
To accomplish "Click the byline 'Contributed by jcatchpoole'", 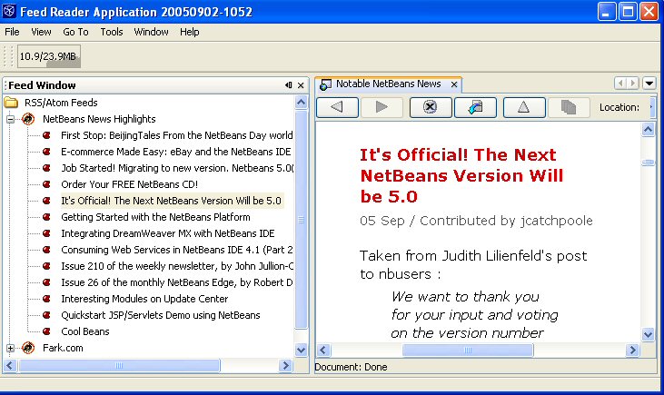I will click(x=506, y=221).
